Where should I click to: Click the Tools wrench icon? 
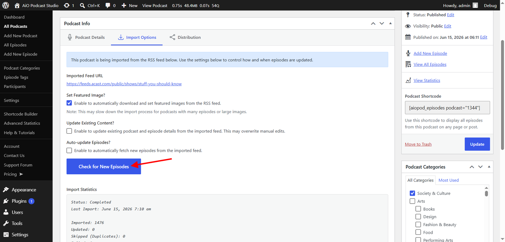6,223
